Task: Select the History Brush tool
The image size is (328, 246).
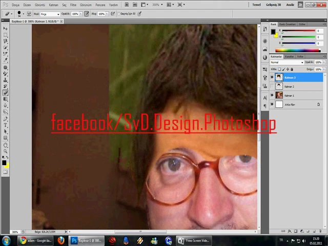Action: coord(6,86)
